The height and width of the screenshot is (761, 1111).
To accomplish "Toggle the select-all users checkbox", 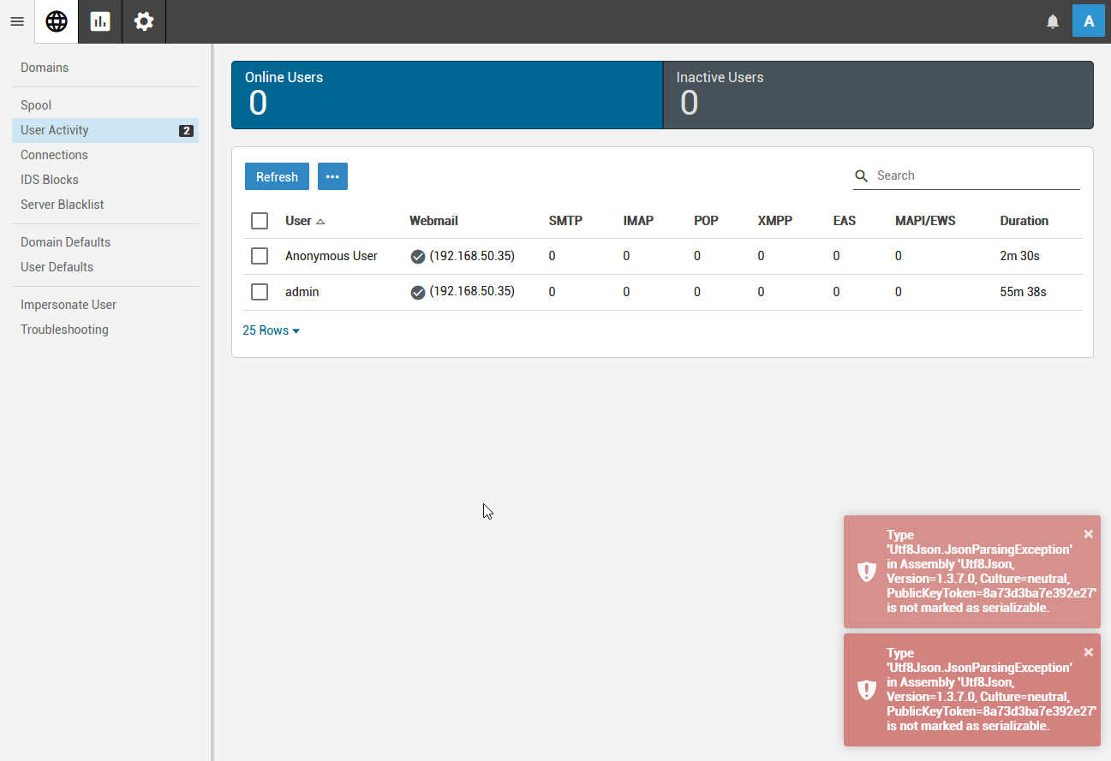I will [260, 221].
